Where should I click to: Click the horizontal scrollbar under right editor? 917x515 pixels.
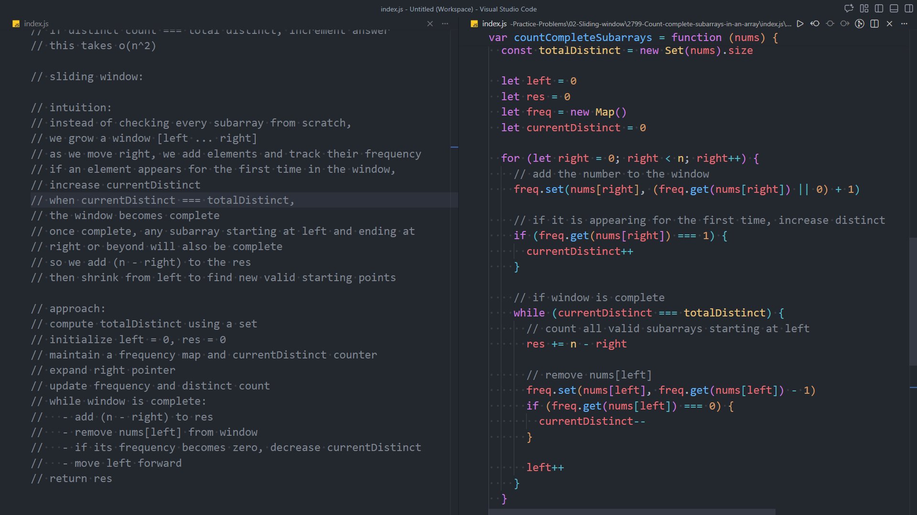point(631,512)
